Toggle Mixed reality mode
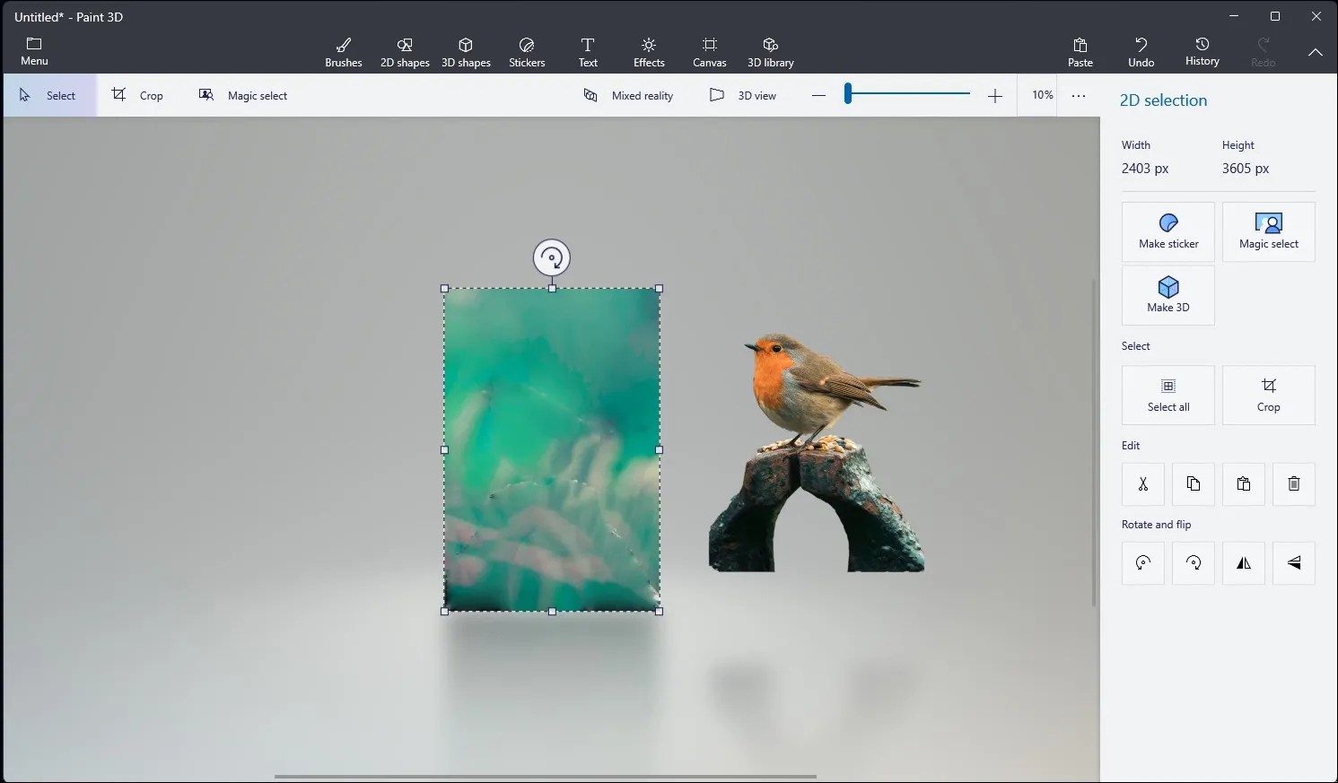 coord(629,95)
